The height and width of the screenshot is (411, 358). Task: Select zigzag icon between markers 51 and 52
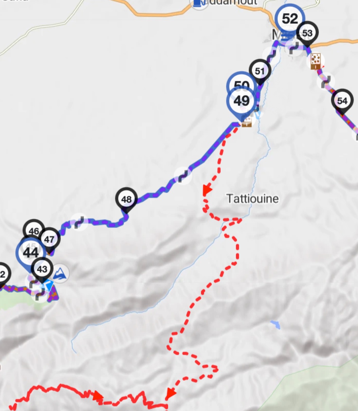tap(271, 55)
